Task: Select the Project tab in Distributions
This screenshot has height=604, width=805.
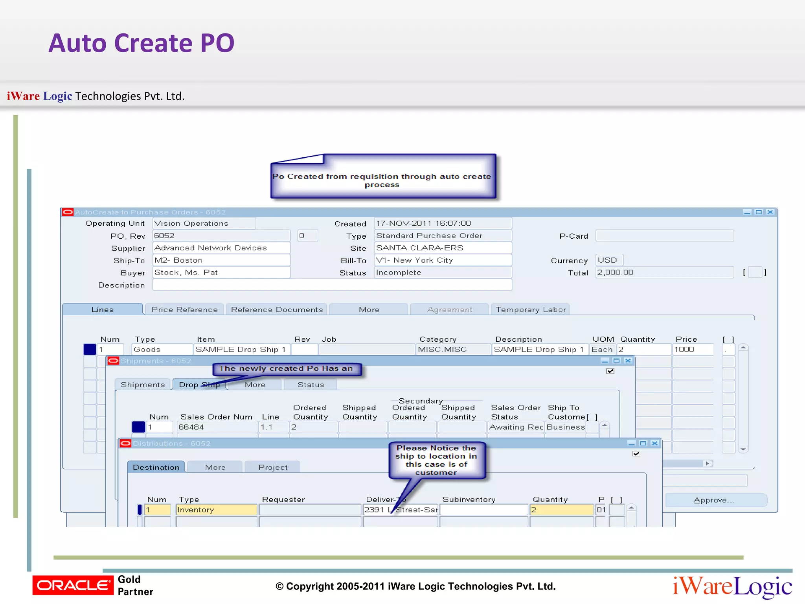Action: tap(273, 467)
